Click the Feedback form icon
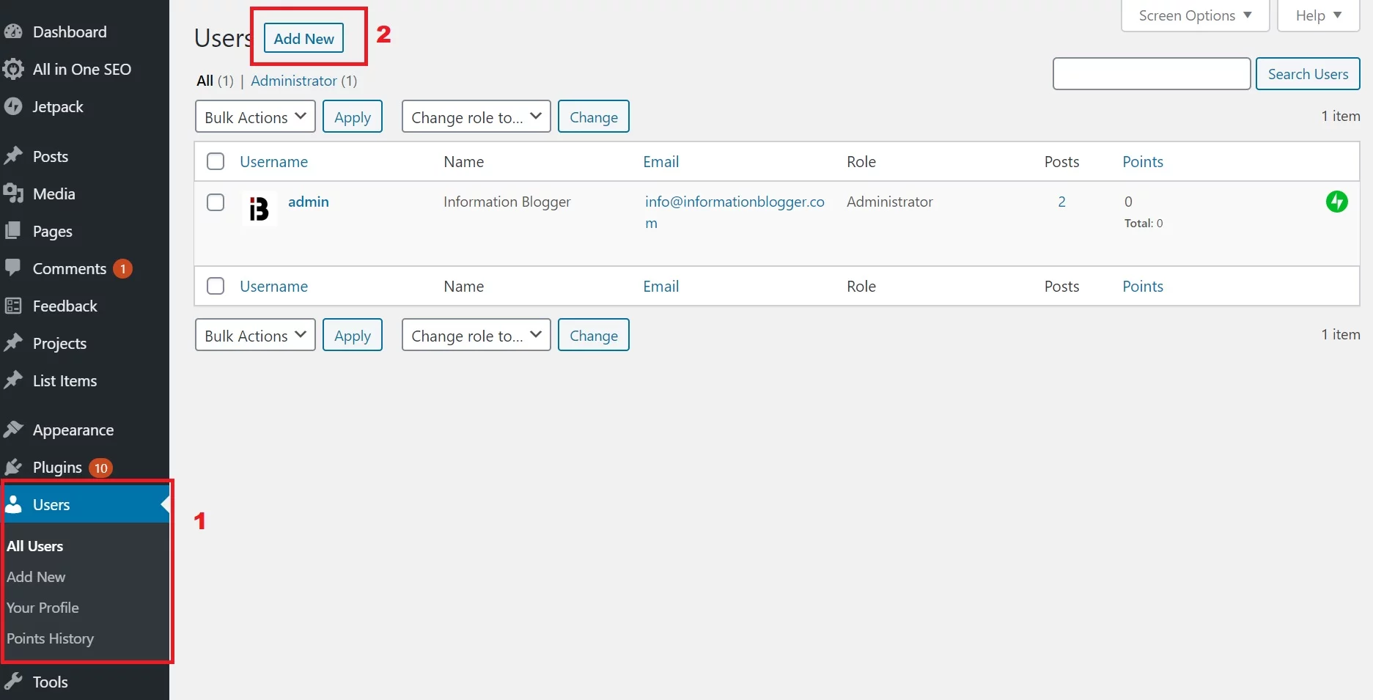This screenshot has height=700, width=1373. pyautogui.click(x=13, y=306)
